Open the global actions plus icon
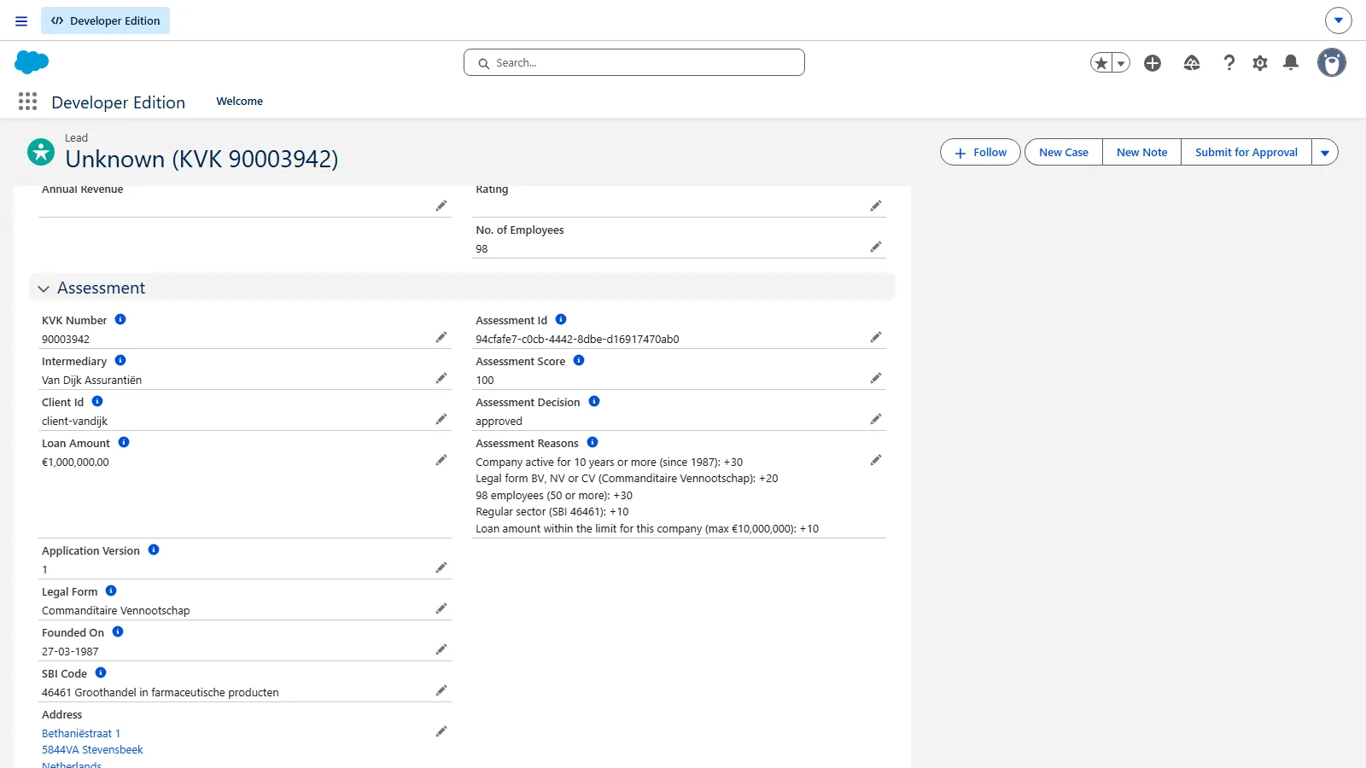1366x768 pixels. 1153,62
